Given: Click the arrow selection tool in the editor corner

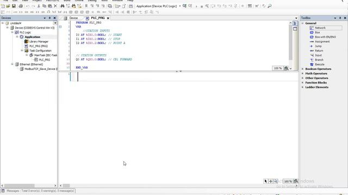Looking at the screenshot, I should click(266, 181).
